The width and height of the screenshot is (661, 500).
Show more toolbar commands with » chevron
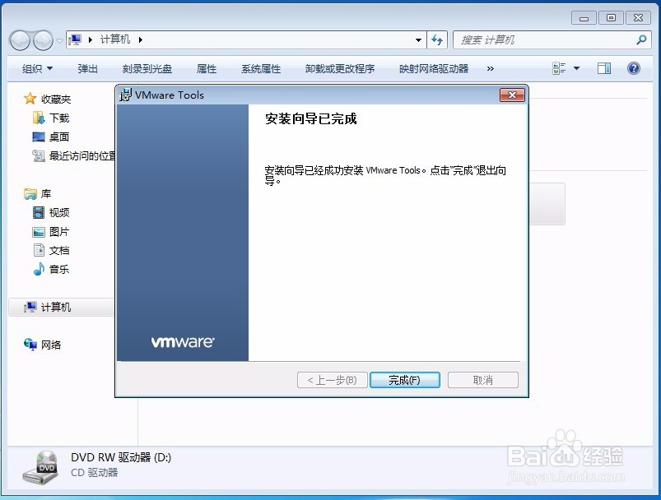click(x=491, y=68)
